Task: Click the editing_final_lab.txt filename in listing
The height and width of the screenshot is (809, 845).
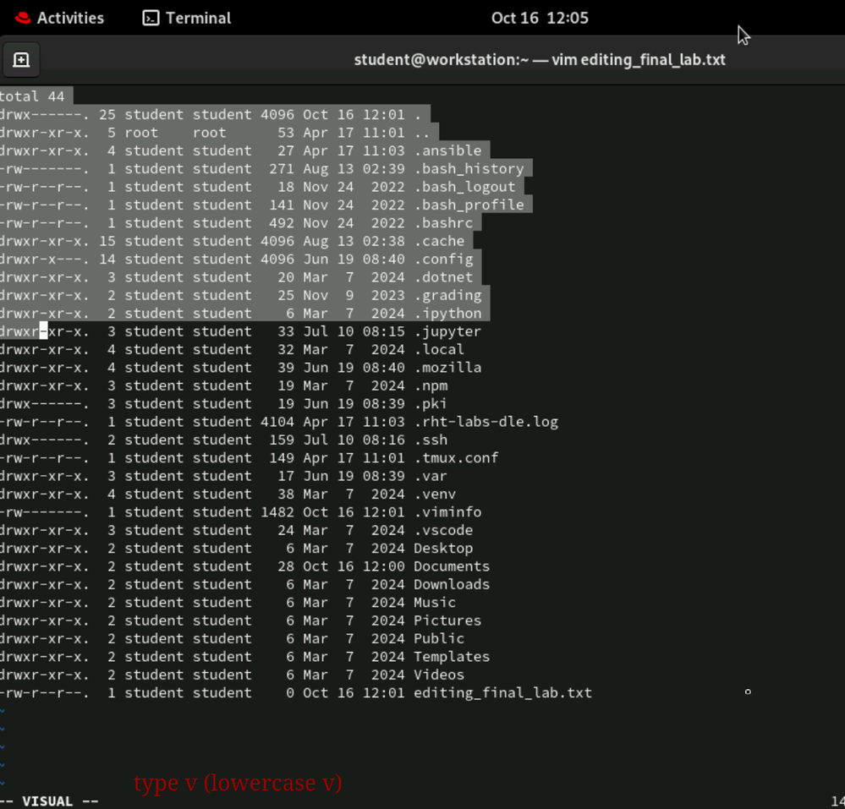Action: [502, 692]
